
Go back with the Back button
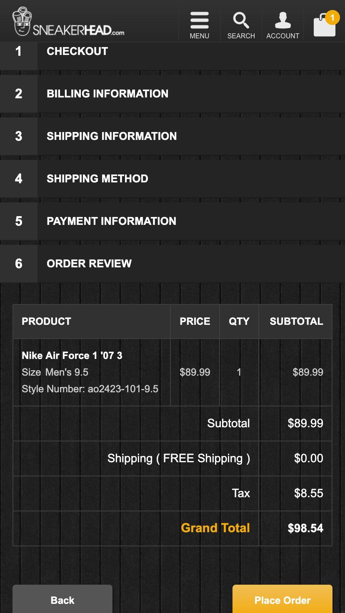tap(62, 600)
